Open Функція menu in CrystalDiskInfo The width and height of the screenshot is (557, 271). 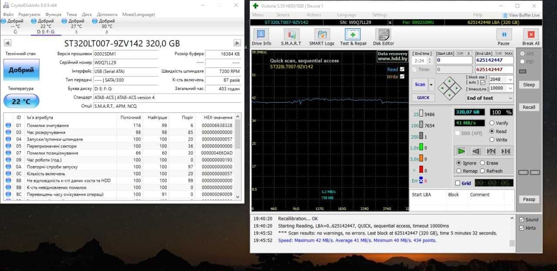click(x=53, y=14)
